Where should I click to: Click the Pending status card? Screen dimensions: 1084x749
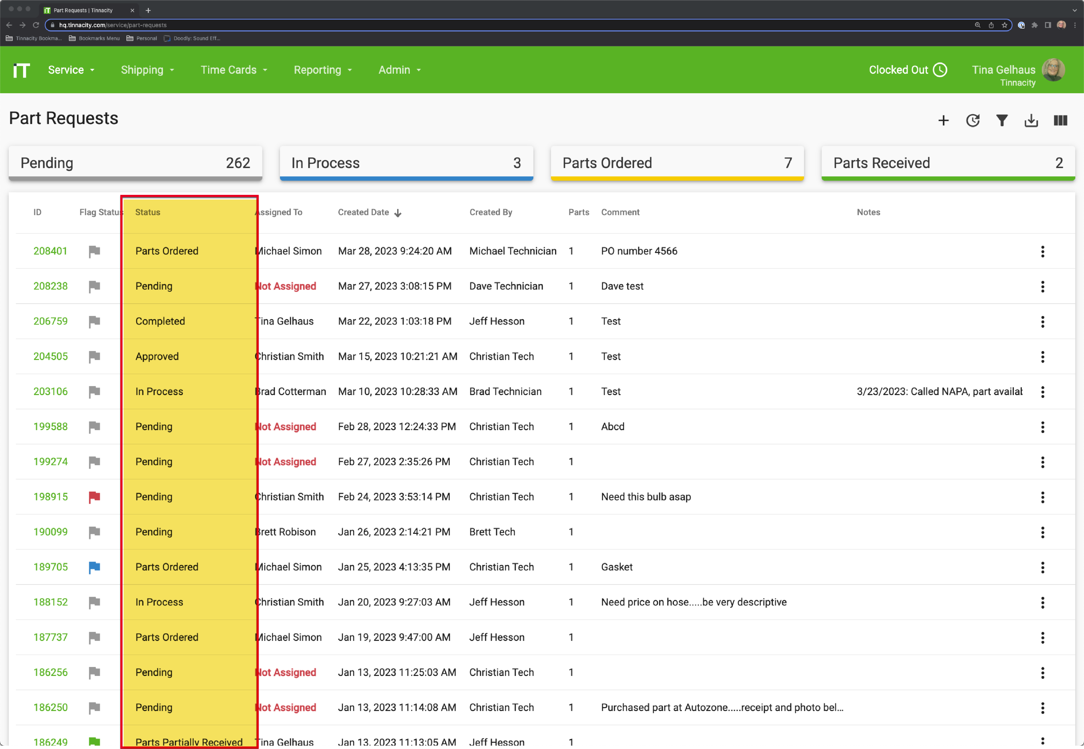pos(135,163)
